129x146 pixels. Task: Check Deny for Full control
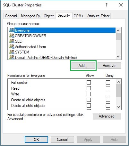(108, 83)
